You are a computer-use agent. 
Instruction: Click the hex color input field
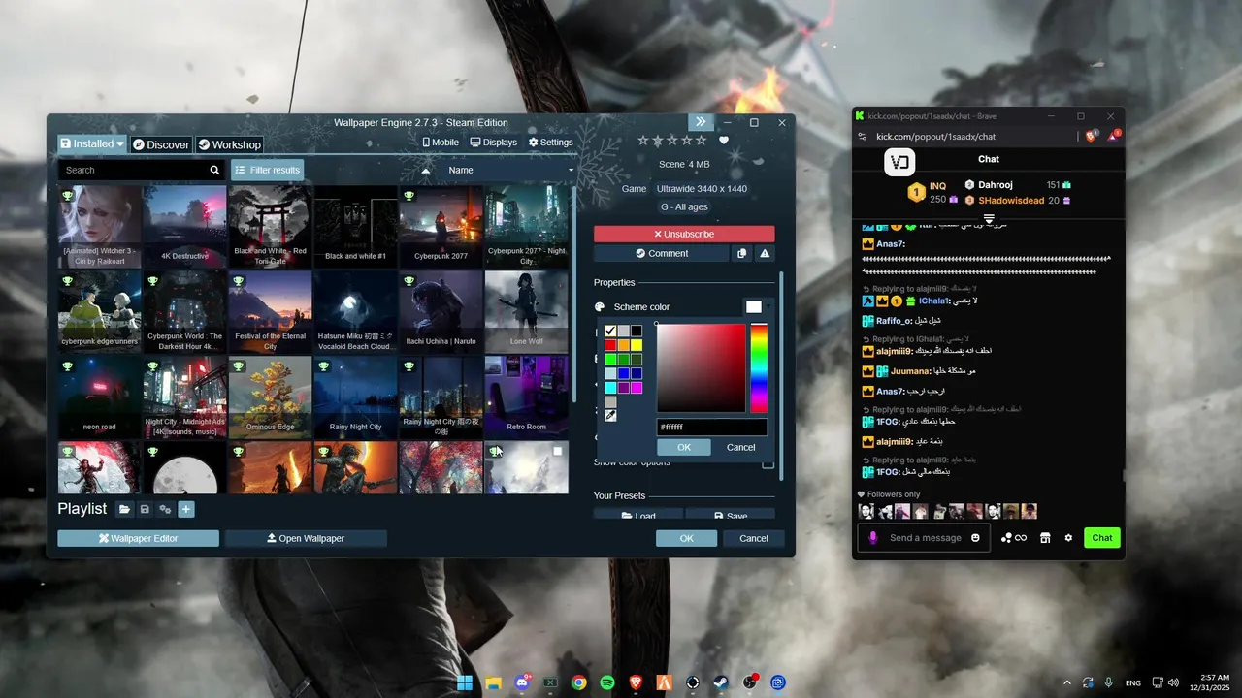pyautogui.click(x=712, y=427)
